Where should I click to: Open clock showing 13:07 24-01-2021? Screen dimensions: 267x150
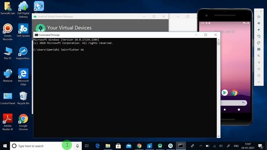point(248,146)
